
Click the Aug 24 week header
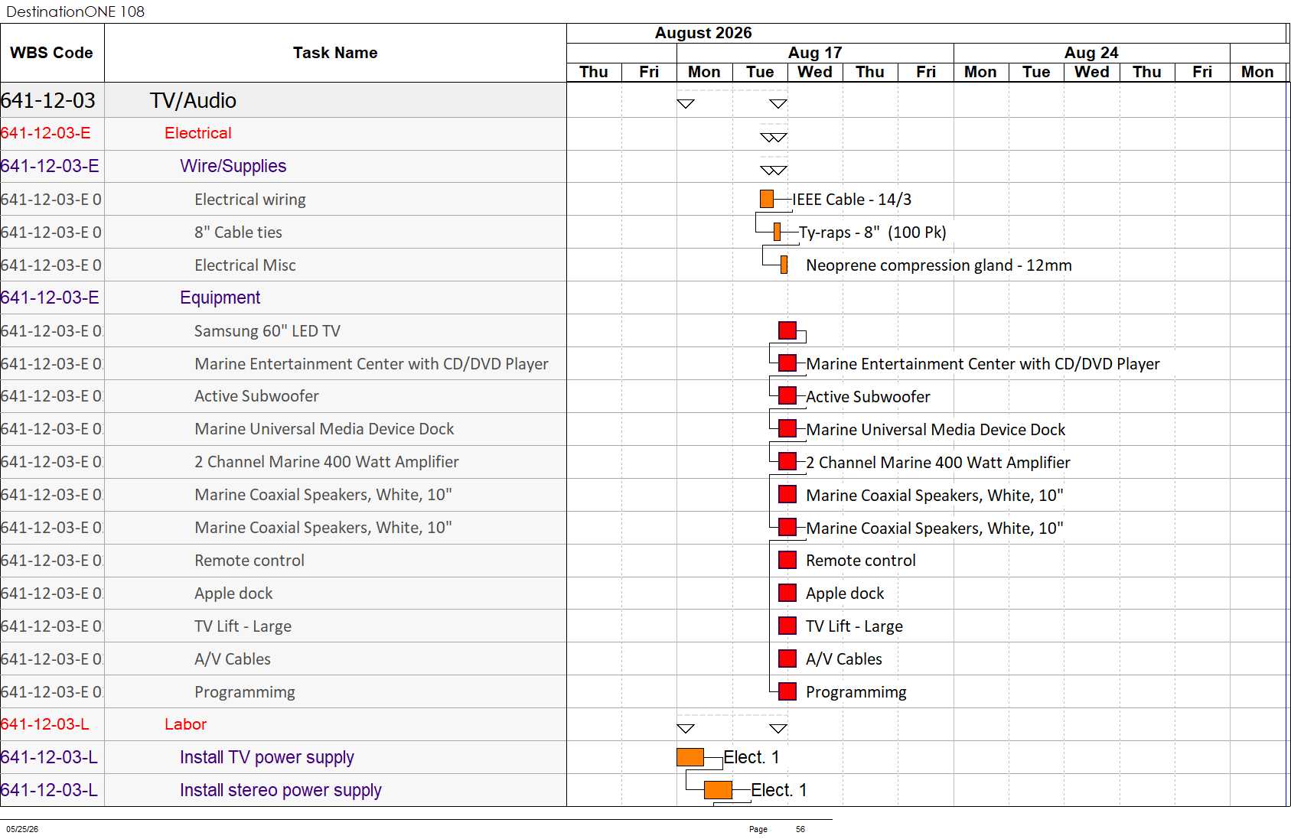coord(1091,53)
